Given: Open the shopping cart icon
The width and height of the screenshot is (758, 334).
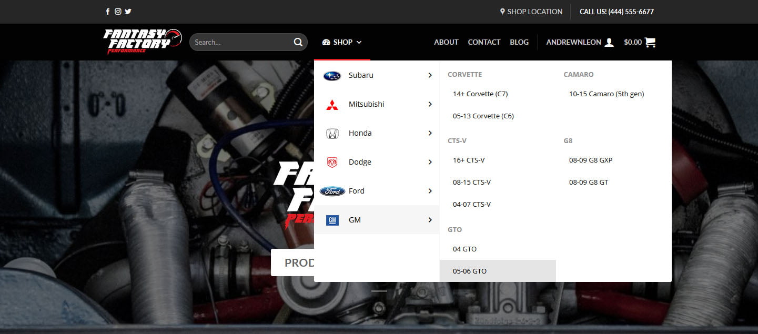Looking at the screenshot, I should point(650,42).
